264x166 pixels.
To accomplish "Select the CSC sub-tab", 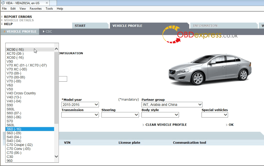I will (x=47, y=31).
